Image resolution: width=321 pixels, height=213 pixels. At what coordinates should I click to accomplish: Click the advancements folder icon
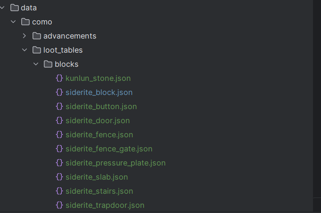tap(37, 36)
